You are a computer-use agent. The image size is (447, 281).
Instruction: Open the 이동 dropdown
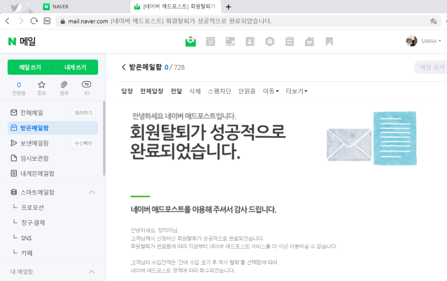tap(271, 91)
